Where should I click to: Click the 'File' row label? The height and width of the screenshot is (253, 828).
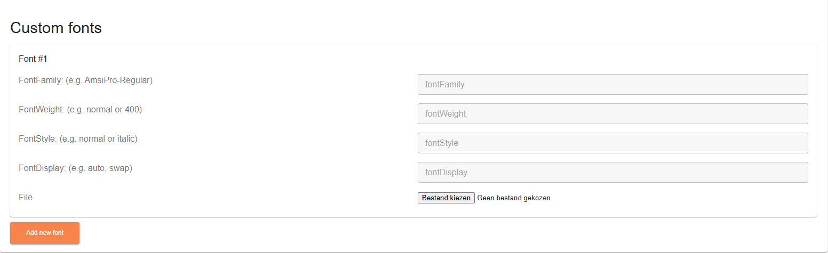(26, 198)
